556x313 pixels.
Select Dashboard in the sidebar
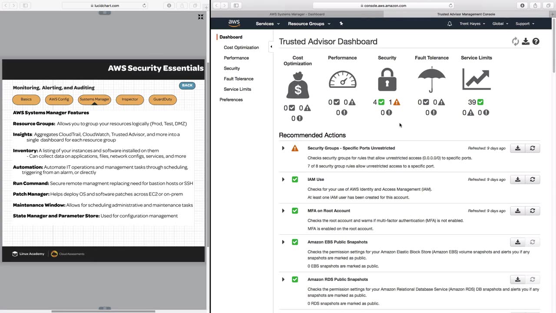pyautogui.click(x=231, y=37)
